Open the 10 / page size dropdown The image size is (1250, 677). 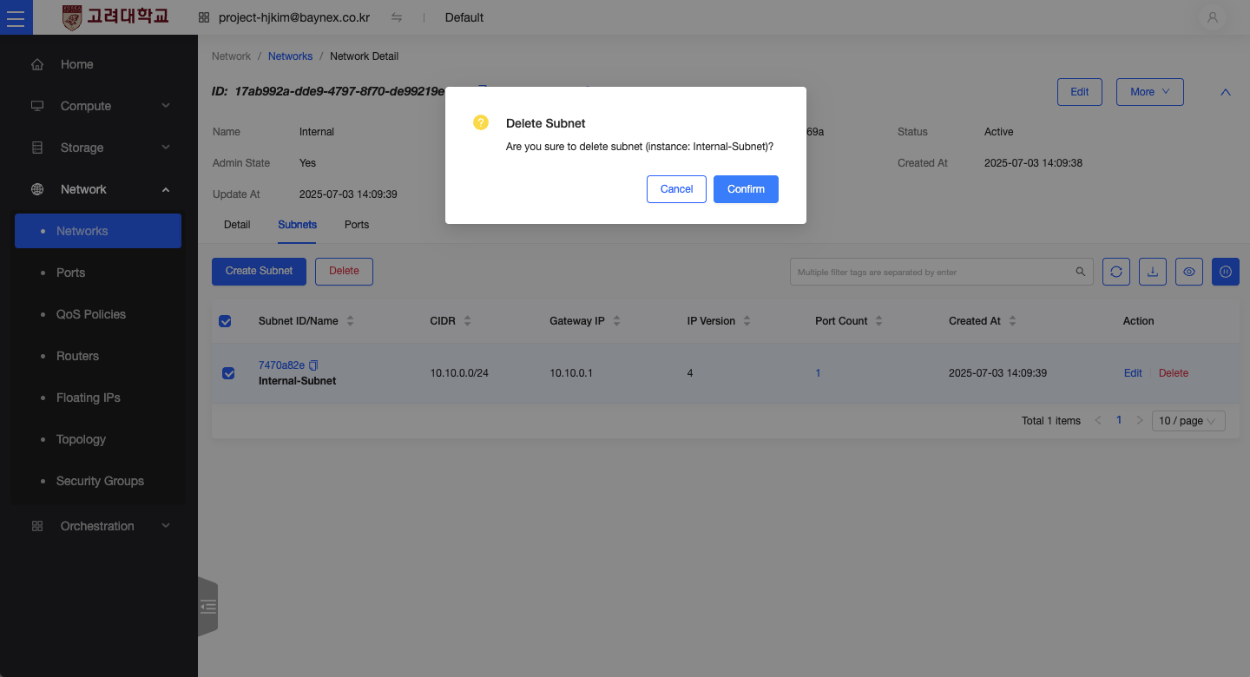[x=1188, y=421]
